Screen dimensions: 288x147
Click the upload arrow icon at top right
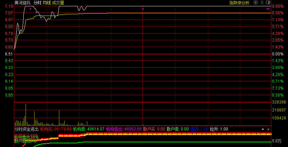point(256,3)
